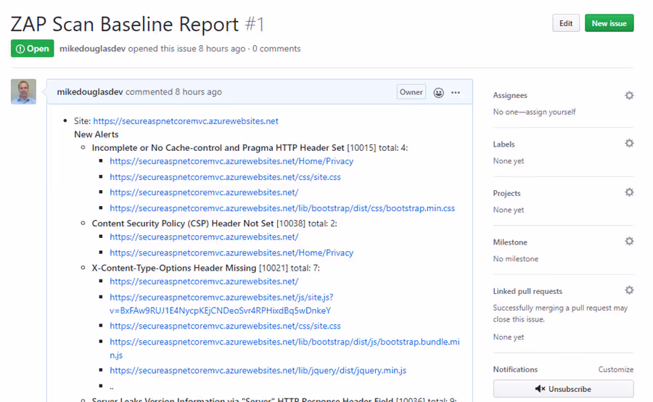
Task: Unsubscribe from issue notifications
Action: 564,389
